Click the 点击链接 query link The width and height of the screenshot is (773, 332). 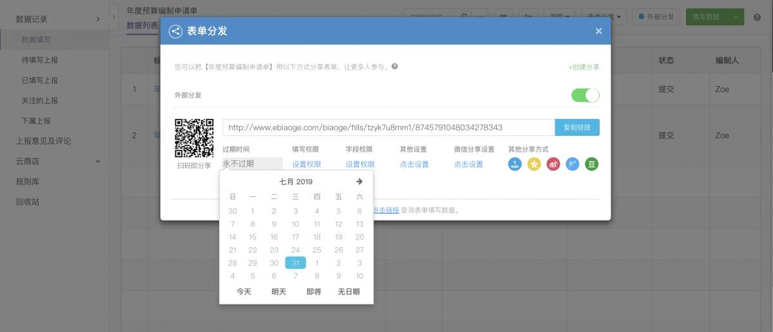(385, 210)
